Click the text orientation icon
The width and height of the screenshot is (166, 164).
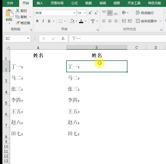[x=124, y=13]
